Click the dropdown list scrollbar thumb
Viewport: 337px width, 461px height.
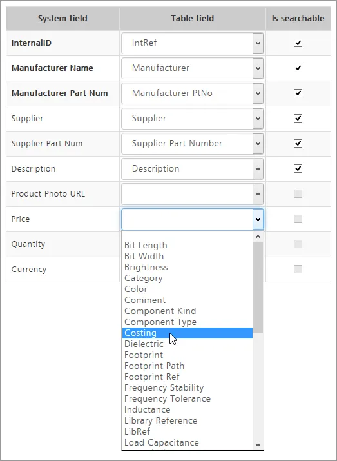258,288
